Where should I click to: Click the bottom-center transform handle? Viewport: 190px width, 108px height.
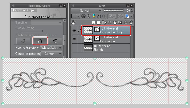point(95,103)
